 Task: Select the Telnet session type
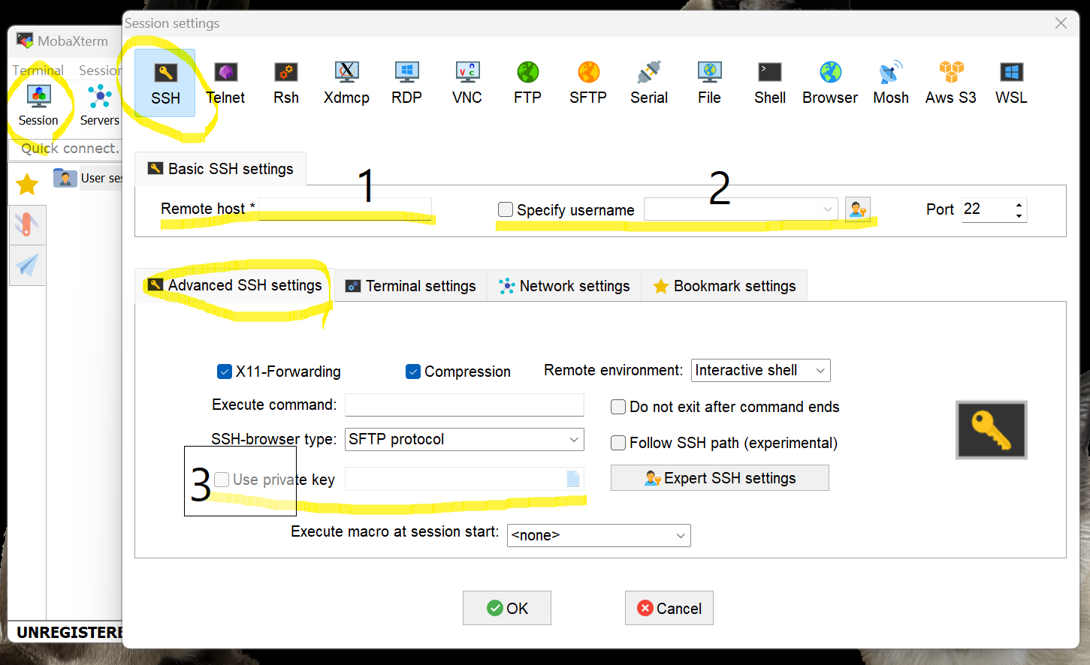click(225, 83)
